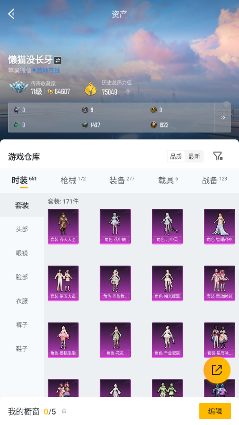Tap the username 懒猫没长牙
Screen dimensions: 239x425
click(x=31, y=60)
